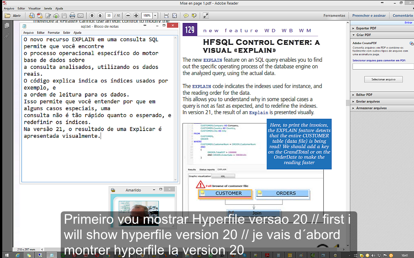Click the file-to-convert input field in Criar PDF
This screenshot has height=258, width=414.
click(x=383, y=66)
